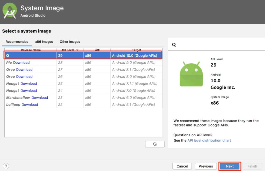Click the Target column header
The image size is (265, 171).
coord(136,50)
